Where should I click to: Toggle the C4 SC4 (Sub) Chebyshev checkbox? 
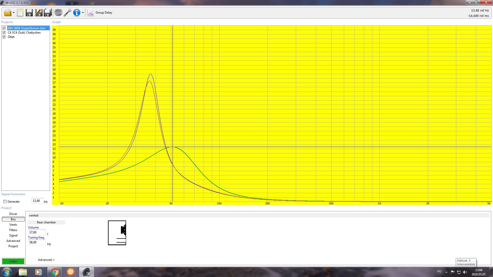point(4,33)
